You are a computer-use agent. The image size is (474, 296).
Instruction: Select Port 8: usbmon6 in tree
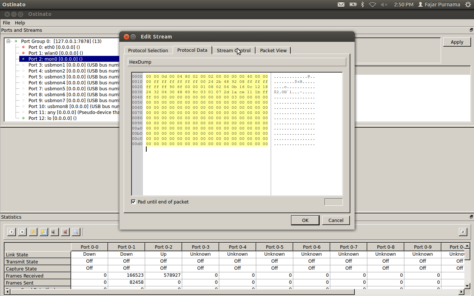click(x=74, y=94)
